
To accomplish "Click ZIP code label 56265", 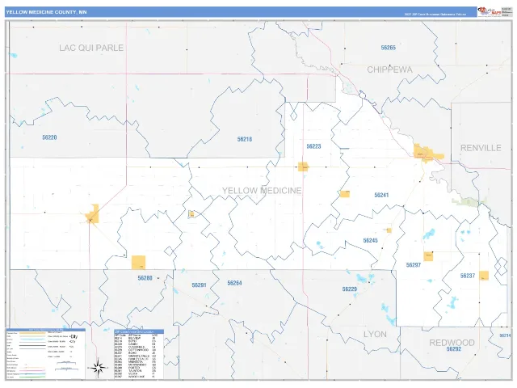I will click(388, 48).
